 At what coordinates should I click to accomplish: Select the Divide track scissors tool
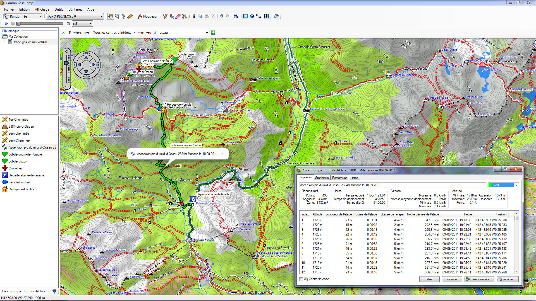184,16
